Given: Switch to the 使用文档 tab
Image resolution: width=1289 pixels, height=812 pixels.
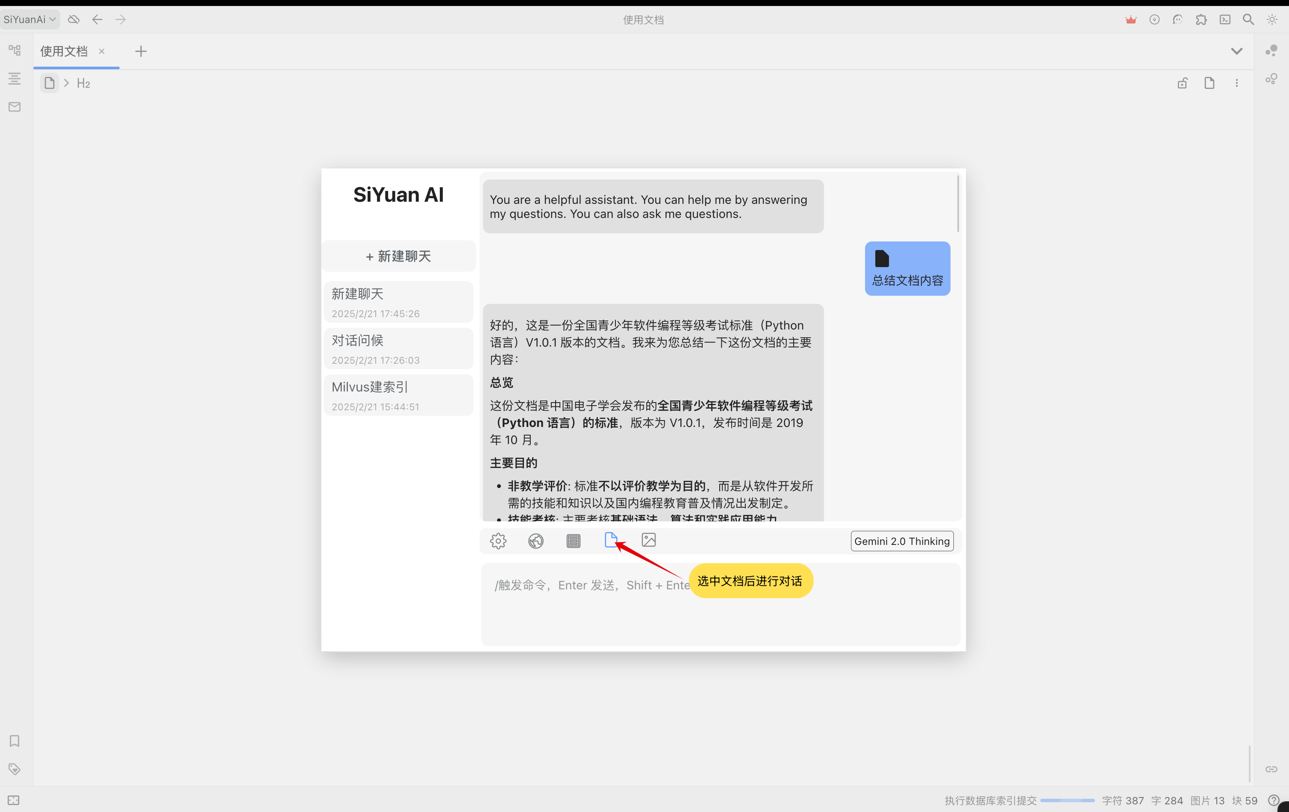Looking at the screenshot, I should (x=64, y=51).
